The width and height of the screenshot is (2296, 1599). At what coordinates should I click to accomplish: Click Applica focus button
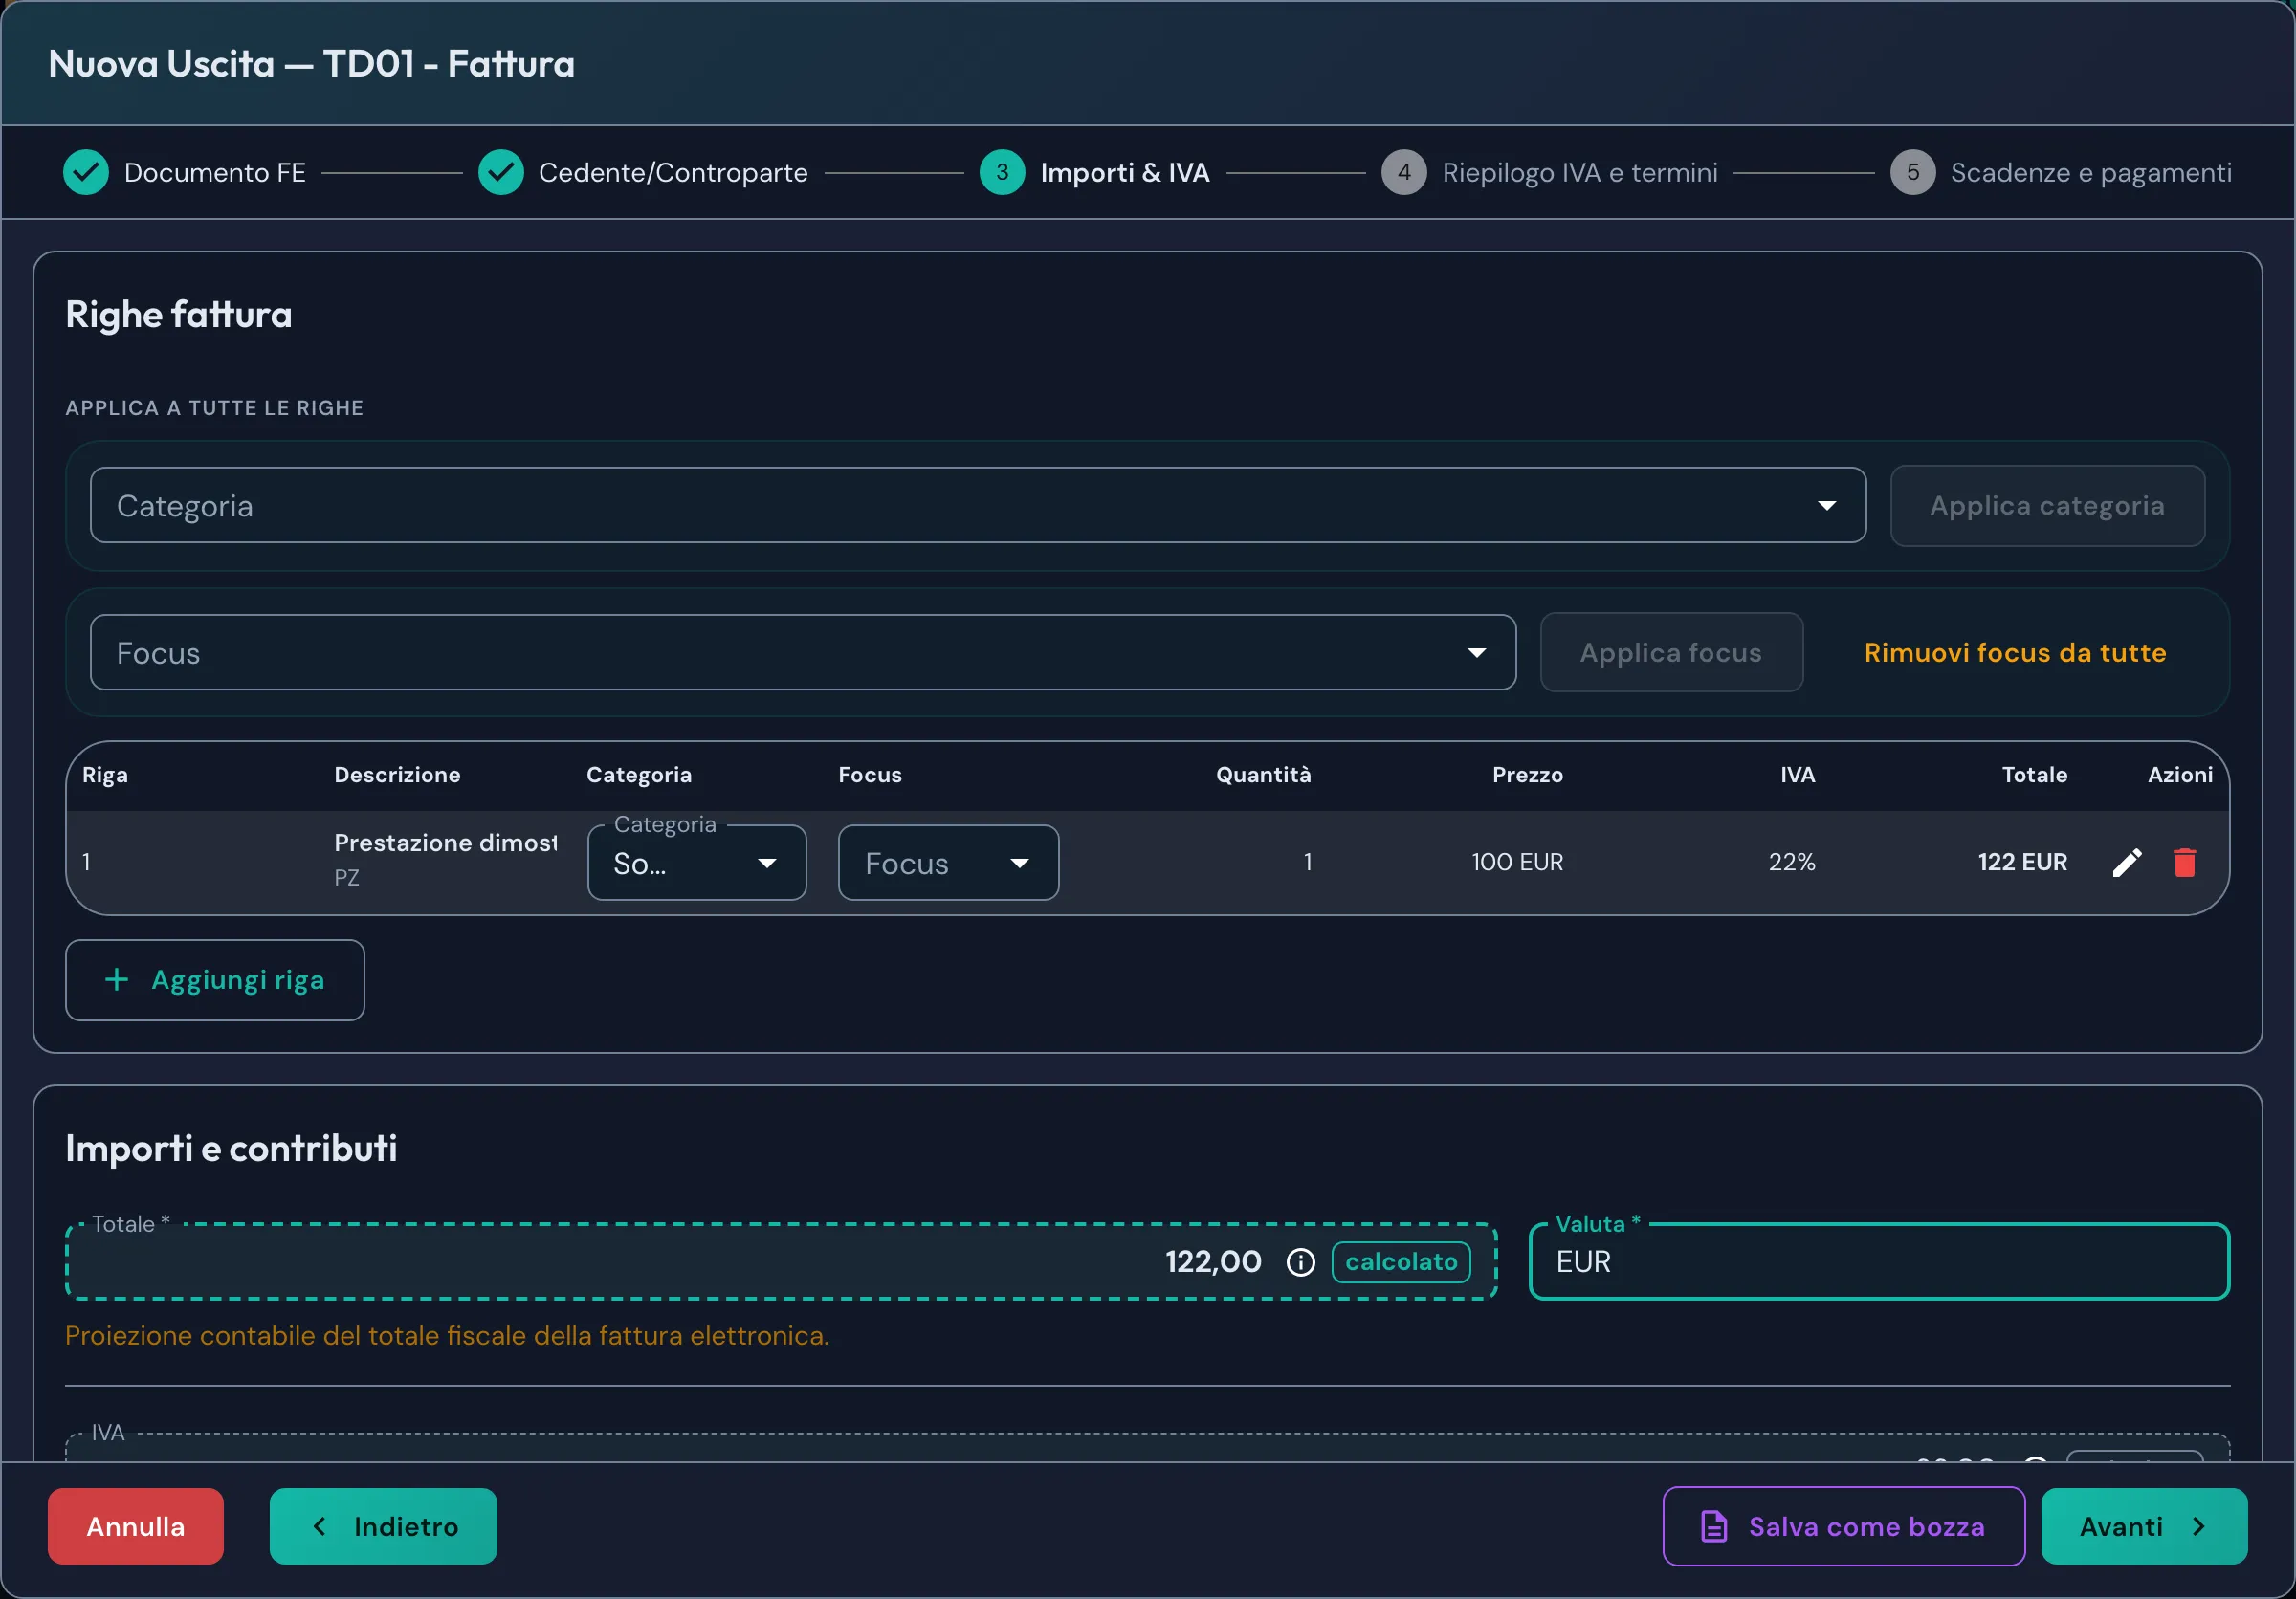1671,652
